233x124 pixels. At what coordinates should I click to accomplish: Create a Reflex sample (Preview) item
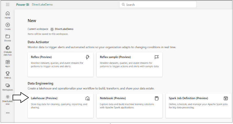(x=130, y=65)
